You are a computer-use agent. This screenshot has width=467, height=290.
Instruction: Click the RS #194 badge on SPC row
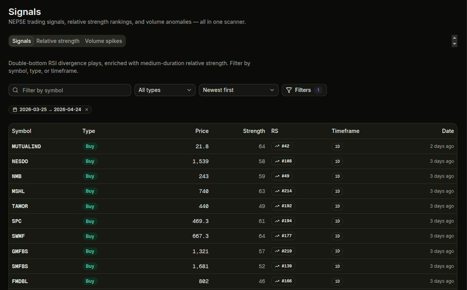pos(283,221)
